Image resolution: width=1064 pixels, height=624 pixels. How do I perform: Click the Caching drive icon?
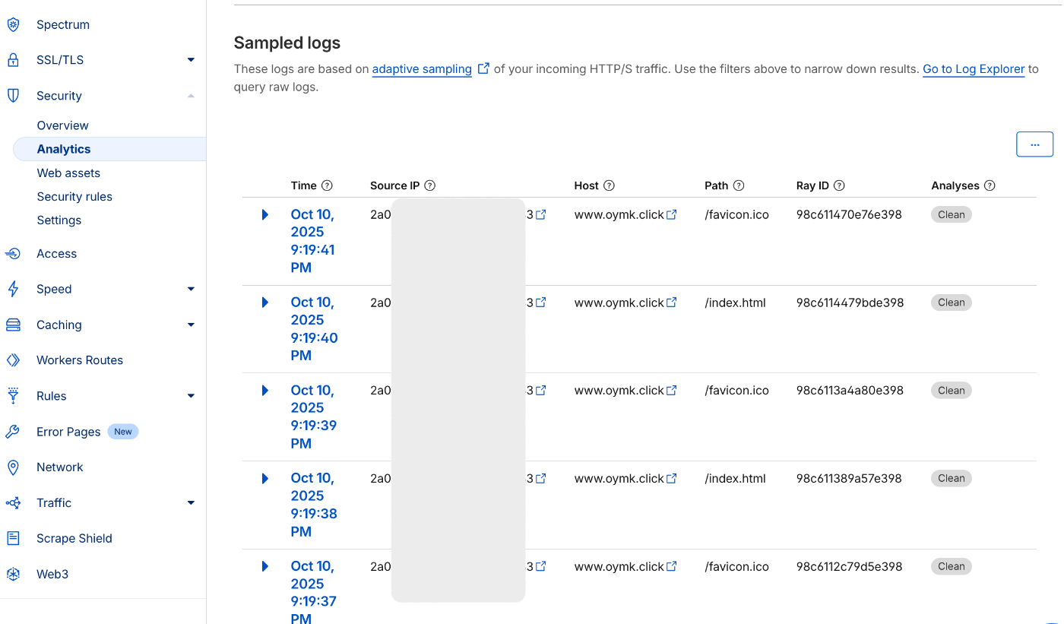13,325
